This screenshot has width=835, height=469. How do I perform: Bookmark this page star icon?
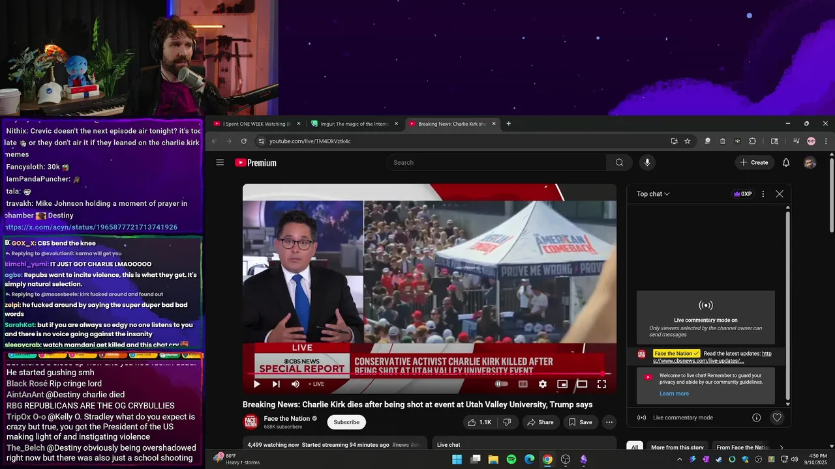[x=687, y=141]
